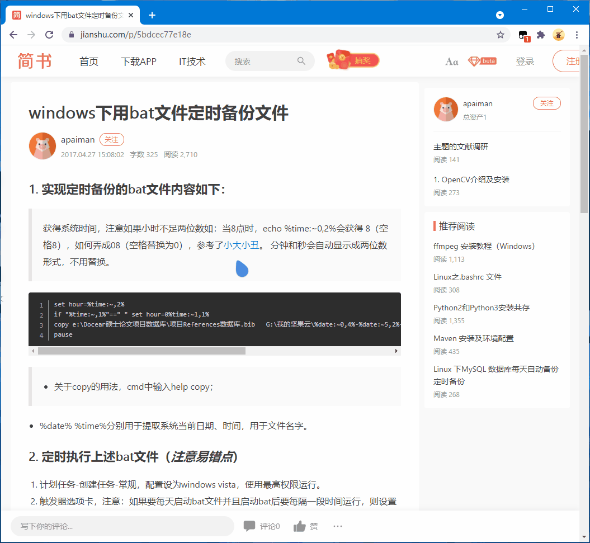Click the 推荐阅读 section heading
Image resolution: width=590 pixels, height=543 pixels.
click(456, 226)
